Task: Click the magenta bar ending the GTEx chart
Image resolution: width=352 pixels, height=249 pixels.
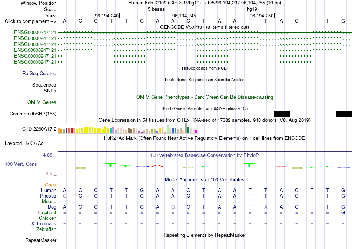Action: click(x=196, y=132)
